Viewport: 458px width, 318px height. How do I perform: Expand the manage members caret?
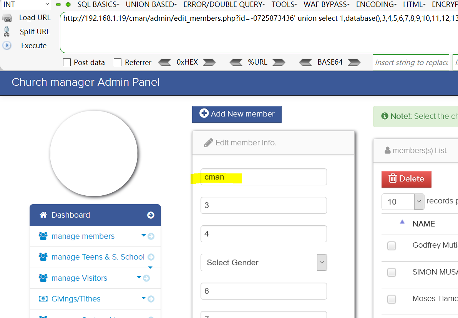pos(143,235)
